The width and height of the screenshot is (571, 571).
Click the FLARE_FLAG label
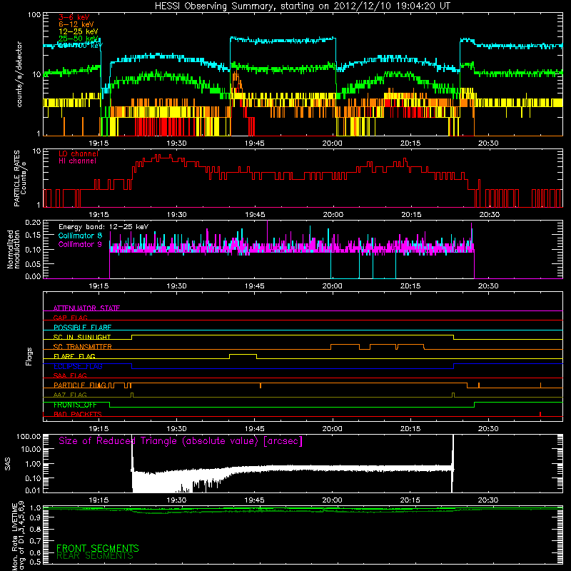point(74,356)
